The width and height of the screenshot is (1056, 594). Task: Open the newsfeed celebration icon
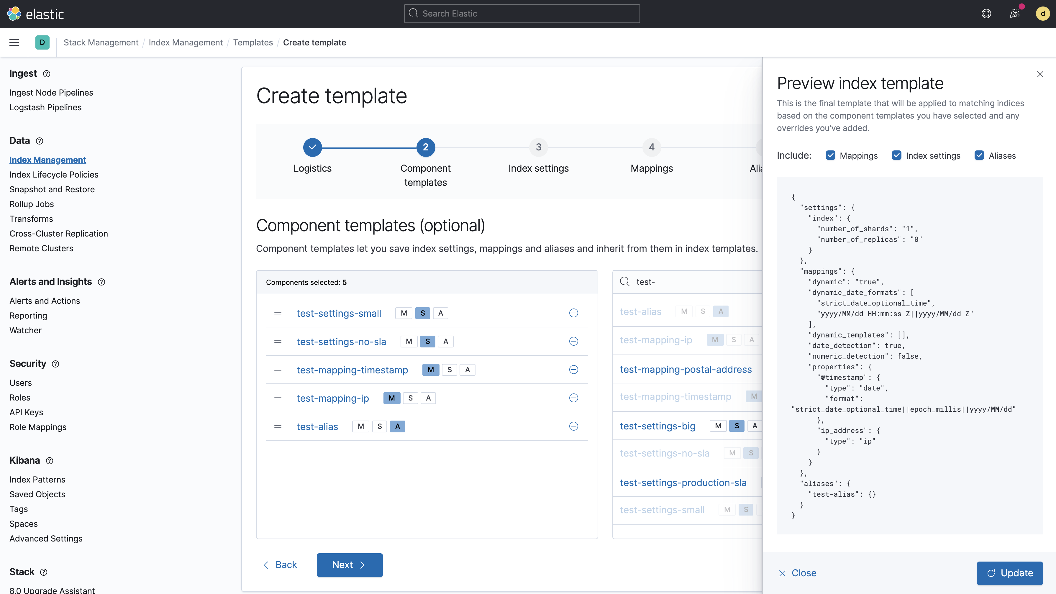pyautogui.click(x=1015, y=14)
